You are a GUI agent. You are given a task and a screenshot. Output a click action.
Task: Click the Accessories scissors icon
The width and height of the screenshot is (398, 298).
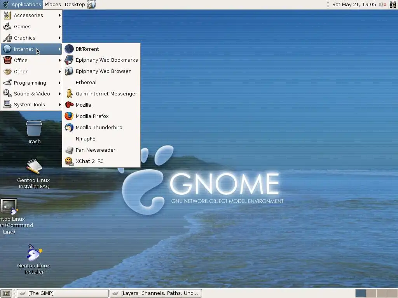[x=7, y=16]
